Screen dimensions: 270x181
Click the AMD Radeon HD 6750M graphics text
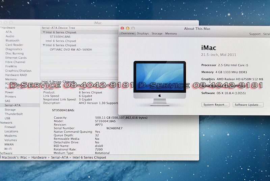[240, 79]
